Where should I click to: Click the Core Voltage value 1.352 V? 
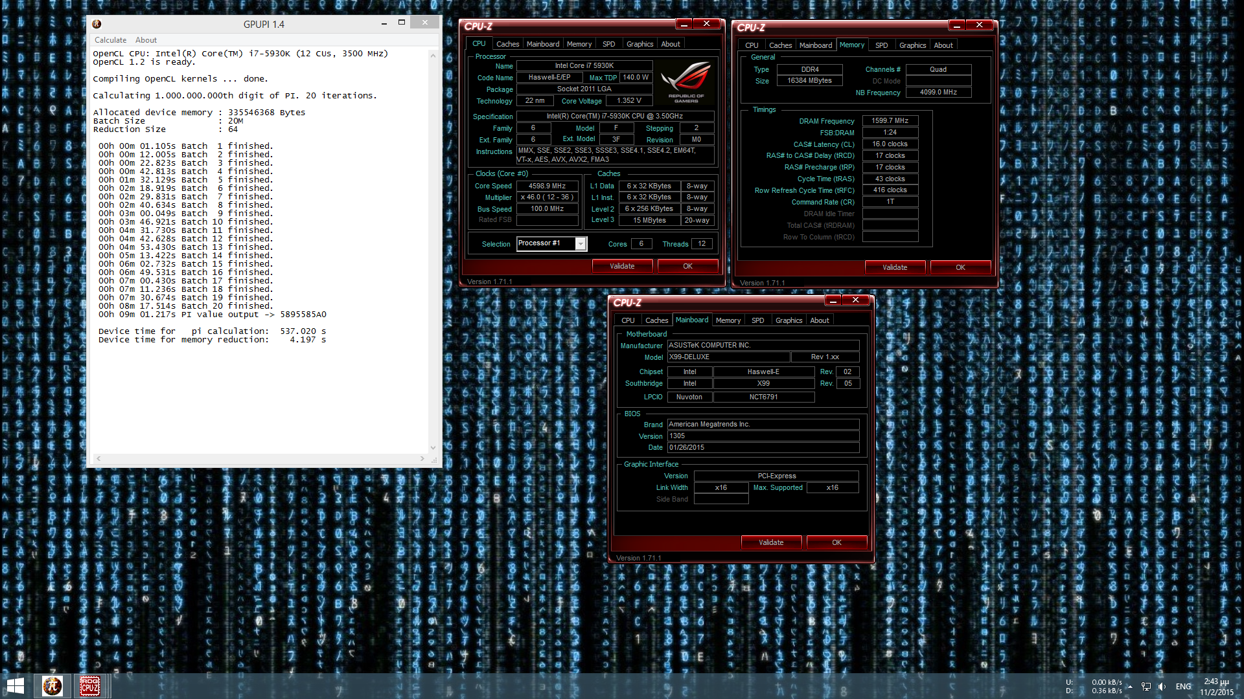tap(628, 100)
